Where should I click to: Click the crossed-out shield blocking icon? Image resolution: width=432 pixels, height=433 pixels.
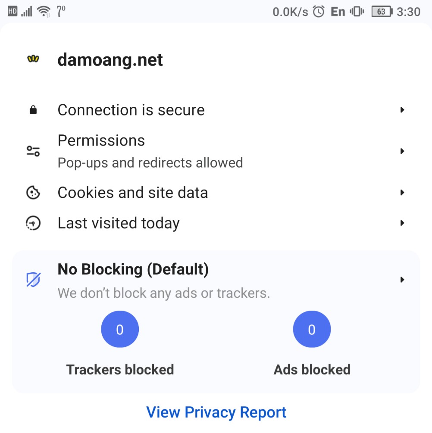(x=34, y=280)
